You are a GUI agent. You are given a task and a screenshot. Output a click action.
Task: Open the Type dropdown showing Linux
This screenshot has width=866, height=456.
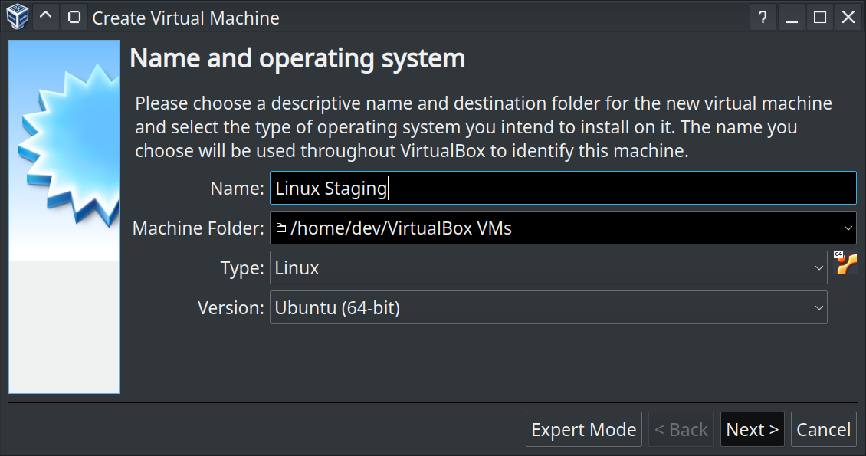(548, 268)
